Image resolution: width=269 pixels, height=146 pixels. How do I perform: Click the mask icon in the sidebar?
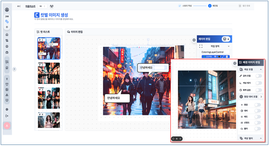pyautogui.click(x=7, y=100)
